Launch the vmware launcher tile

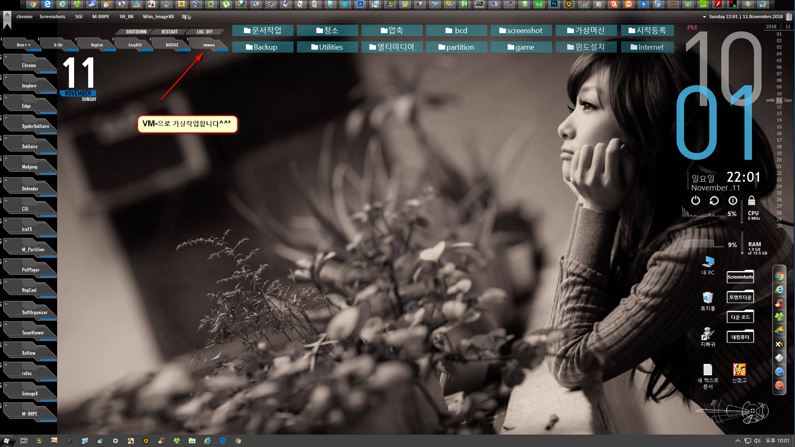point(209,45)
